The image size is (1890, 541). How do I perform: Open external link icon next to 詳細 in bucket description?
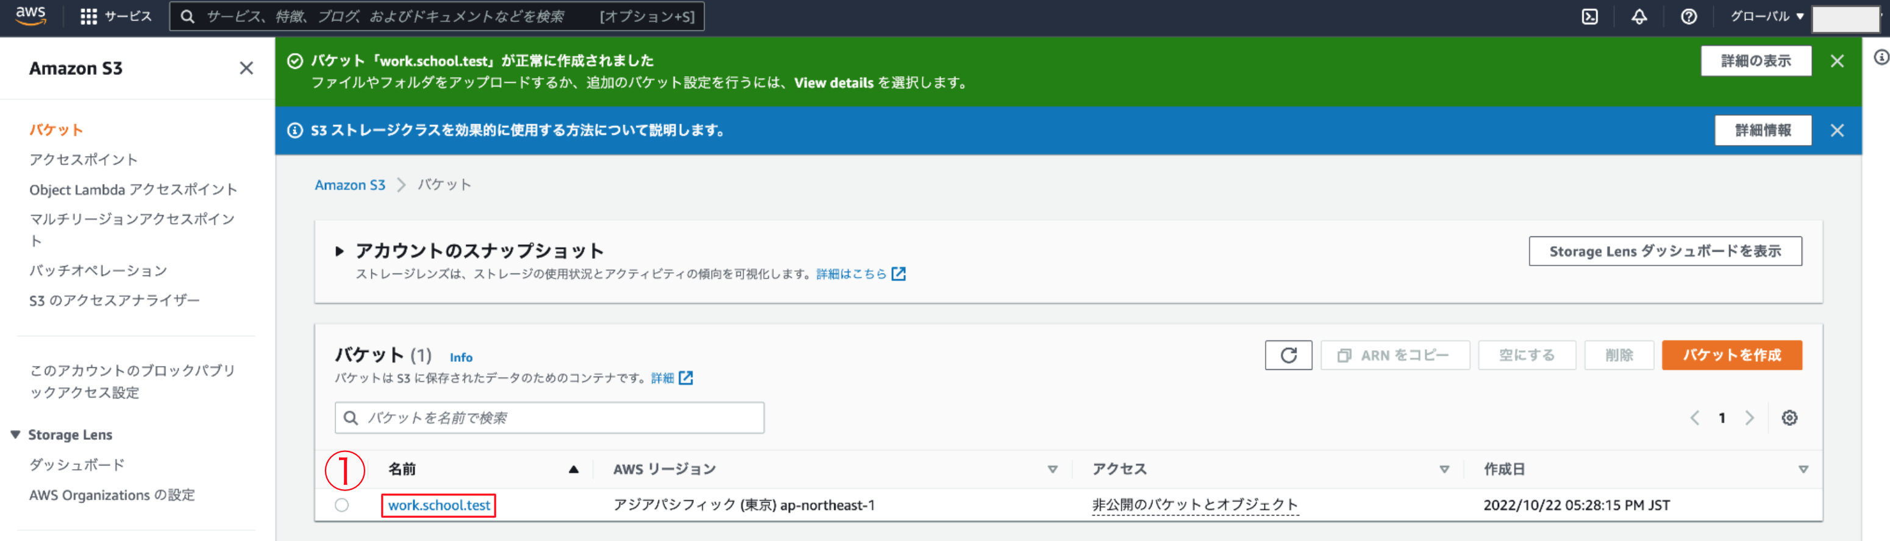686,378
